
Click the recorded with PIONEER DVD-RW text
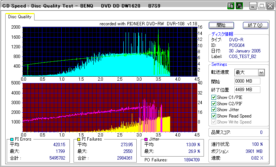148,24
